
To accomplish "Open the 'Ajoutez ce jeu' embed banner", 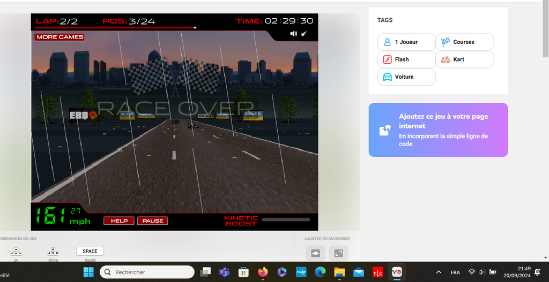I will point(438,129).
